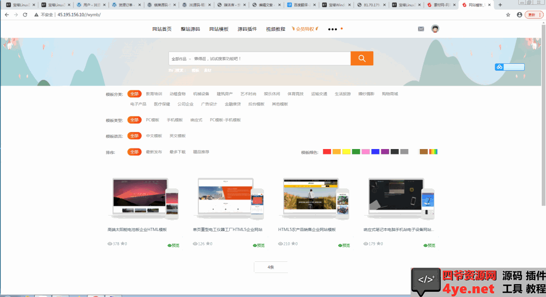Open 源码插件 in the top navigation

tap(247, 29)
